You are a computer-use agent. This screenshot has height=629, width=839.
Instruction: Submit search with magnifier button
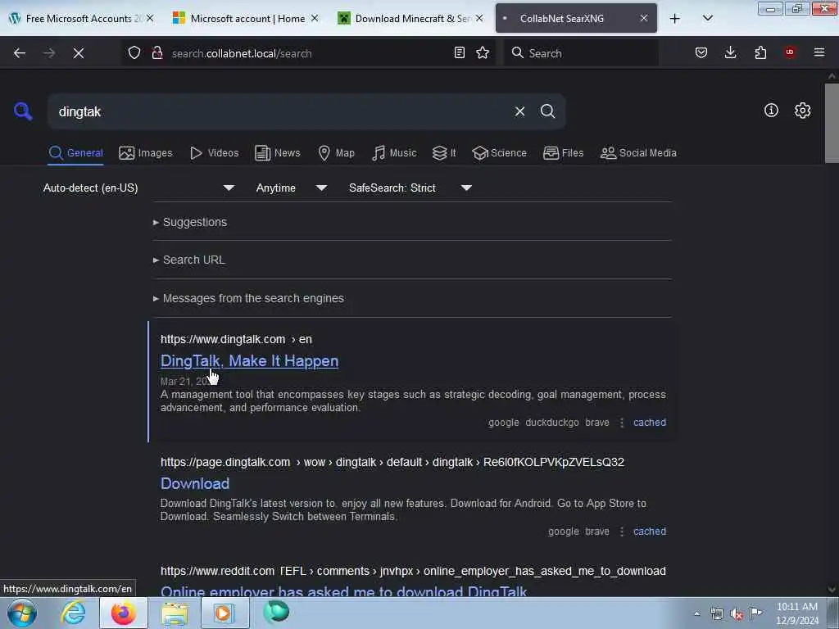tap(547, 111)
